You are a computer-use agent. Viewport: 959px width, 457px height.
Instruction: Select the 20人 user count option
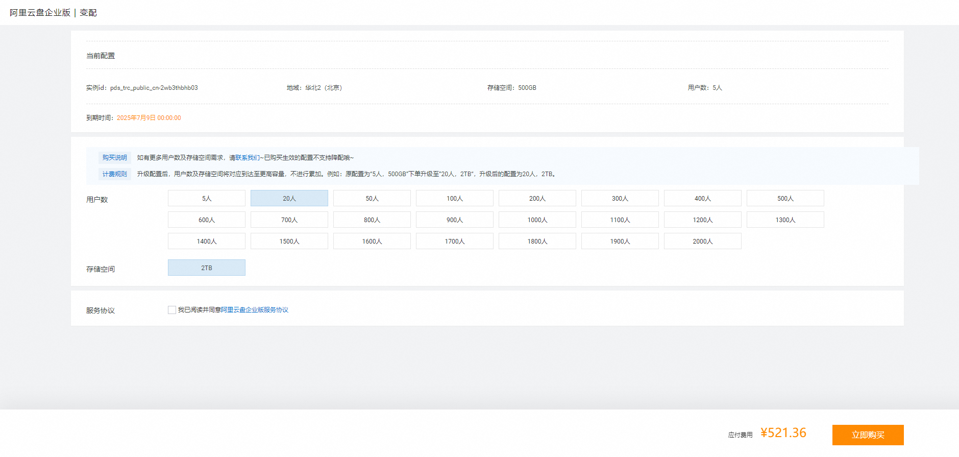coord(289,198)
